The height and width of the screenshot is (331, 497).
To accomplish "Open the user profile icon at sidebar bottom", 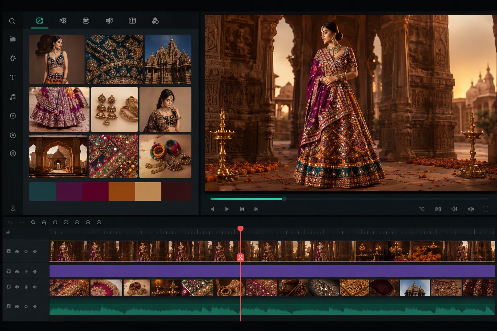I will pyautogui.click(x=13, y=208).
